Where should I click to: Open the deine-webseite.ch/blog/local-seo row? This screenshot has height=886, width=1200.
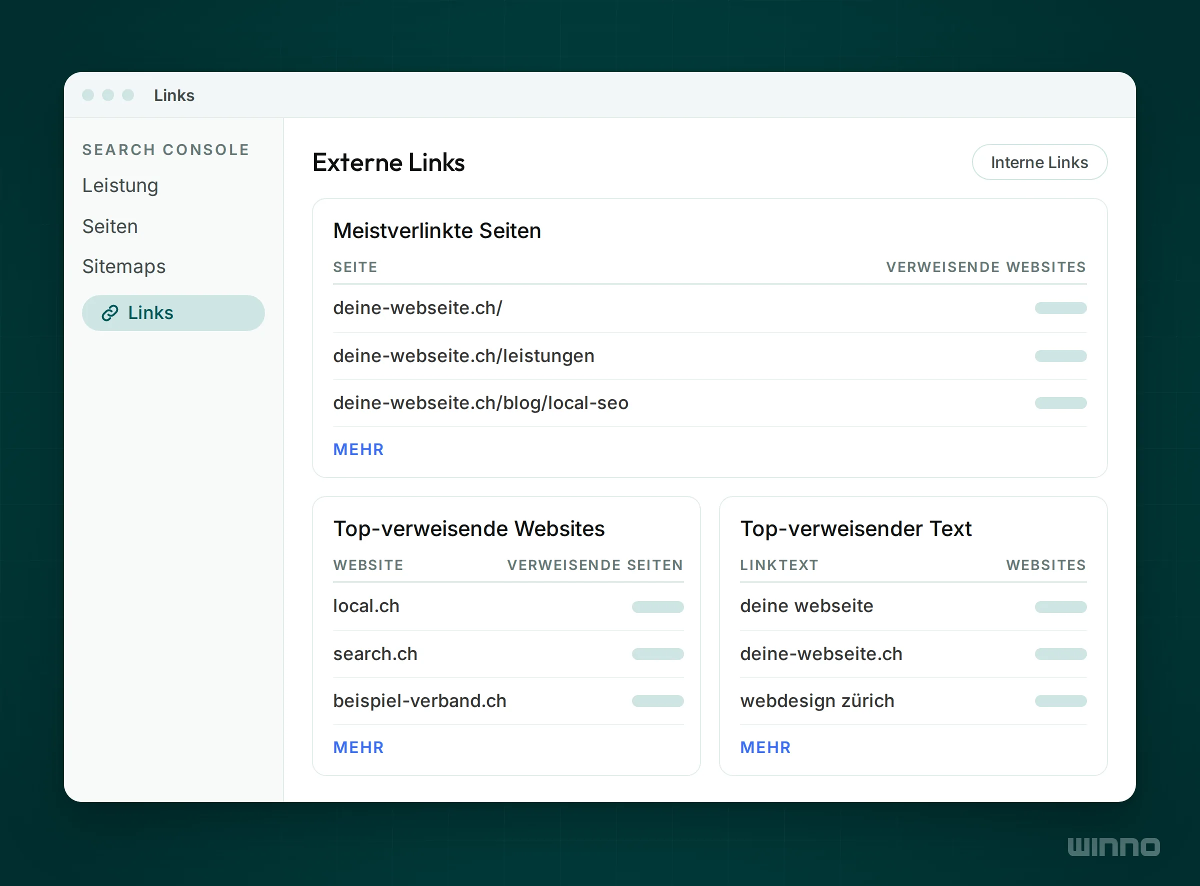pyautogui.click(x=709, y=403)
